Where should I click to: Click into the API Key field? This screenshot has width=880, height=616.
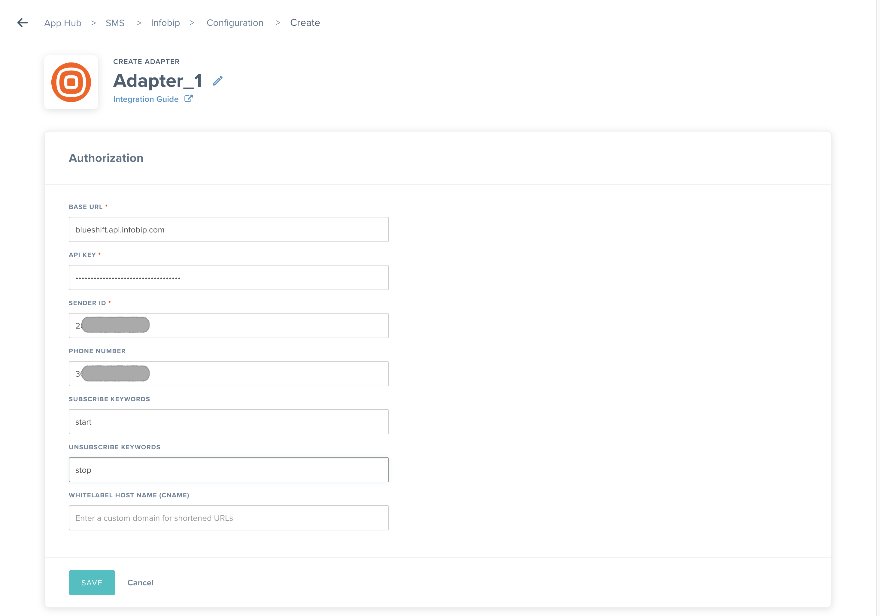[x=229, y=278]
